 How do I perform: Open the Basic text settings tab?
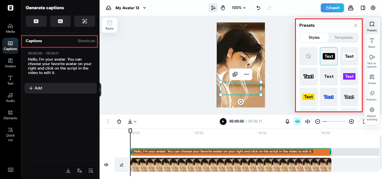[372, 43]
